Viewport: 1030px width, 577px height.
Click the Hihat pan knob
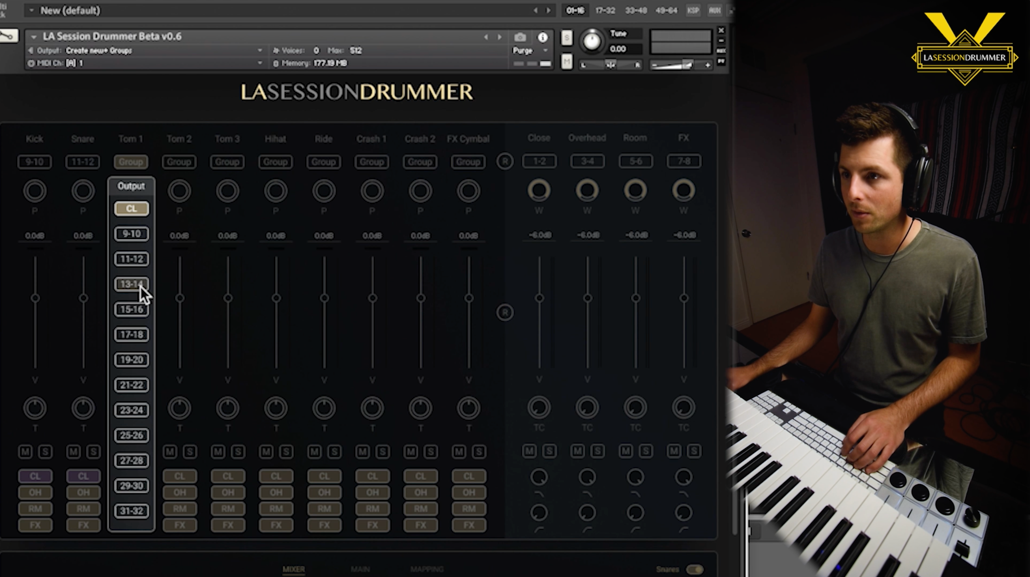[275, 191]
